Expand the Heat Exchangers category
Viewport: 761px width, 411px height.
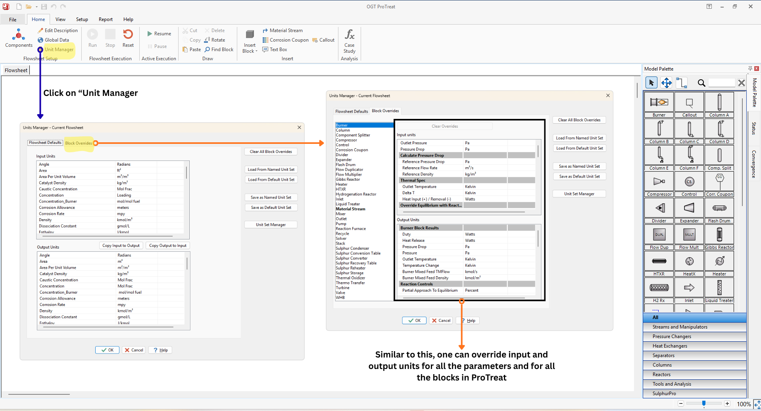(x=694, y=346)
